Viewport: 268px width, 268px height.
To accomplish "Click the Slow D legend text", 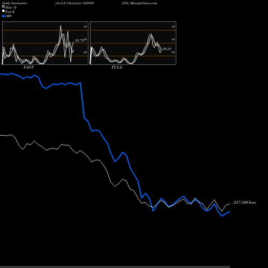I will coord(11,8).
